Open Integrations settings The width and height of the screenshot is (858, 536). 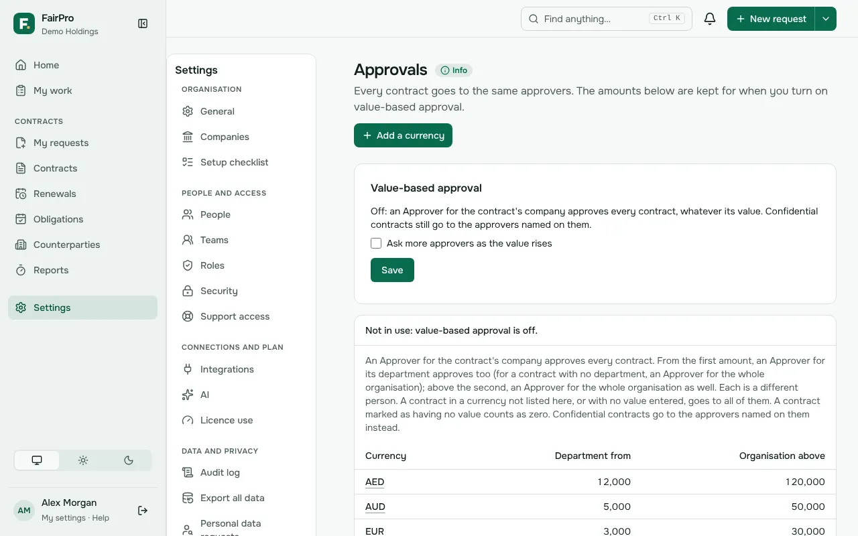[241, 369]
